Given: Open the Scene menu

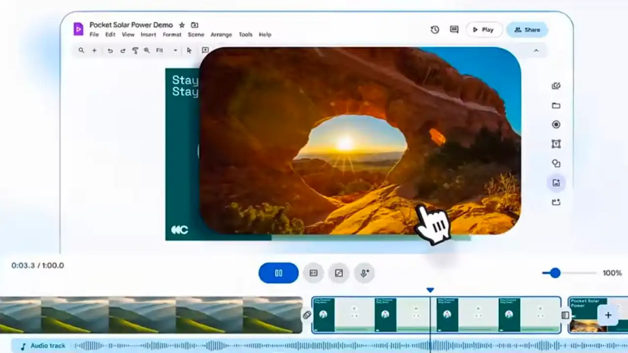Looking at the screenshot, I should pyautogui.click(x=196, y=35).
